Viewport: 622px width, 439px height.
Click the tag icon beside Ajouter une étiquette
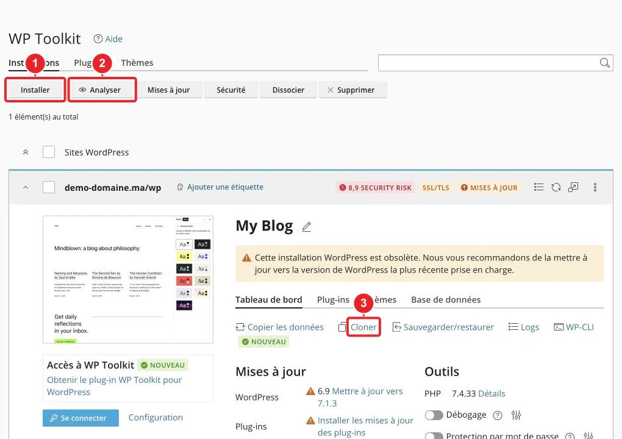tap(180, 187)
